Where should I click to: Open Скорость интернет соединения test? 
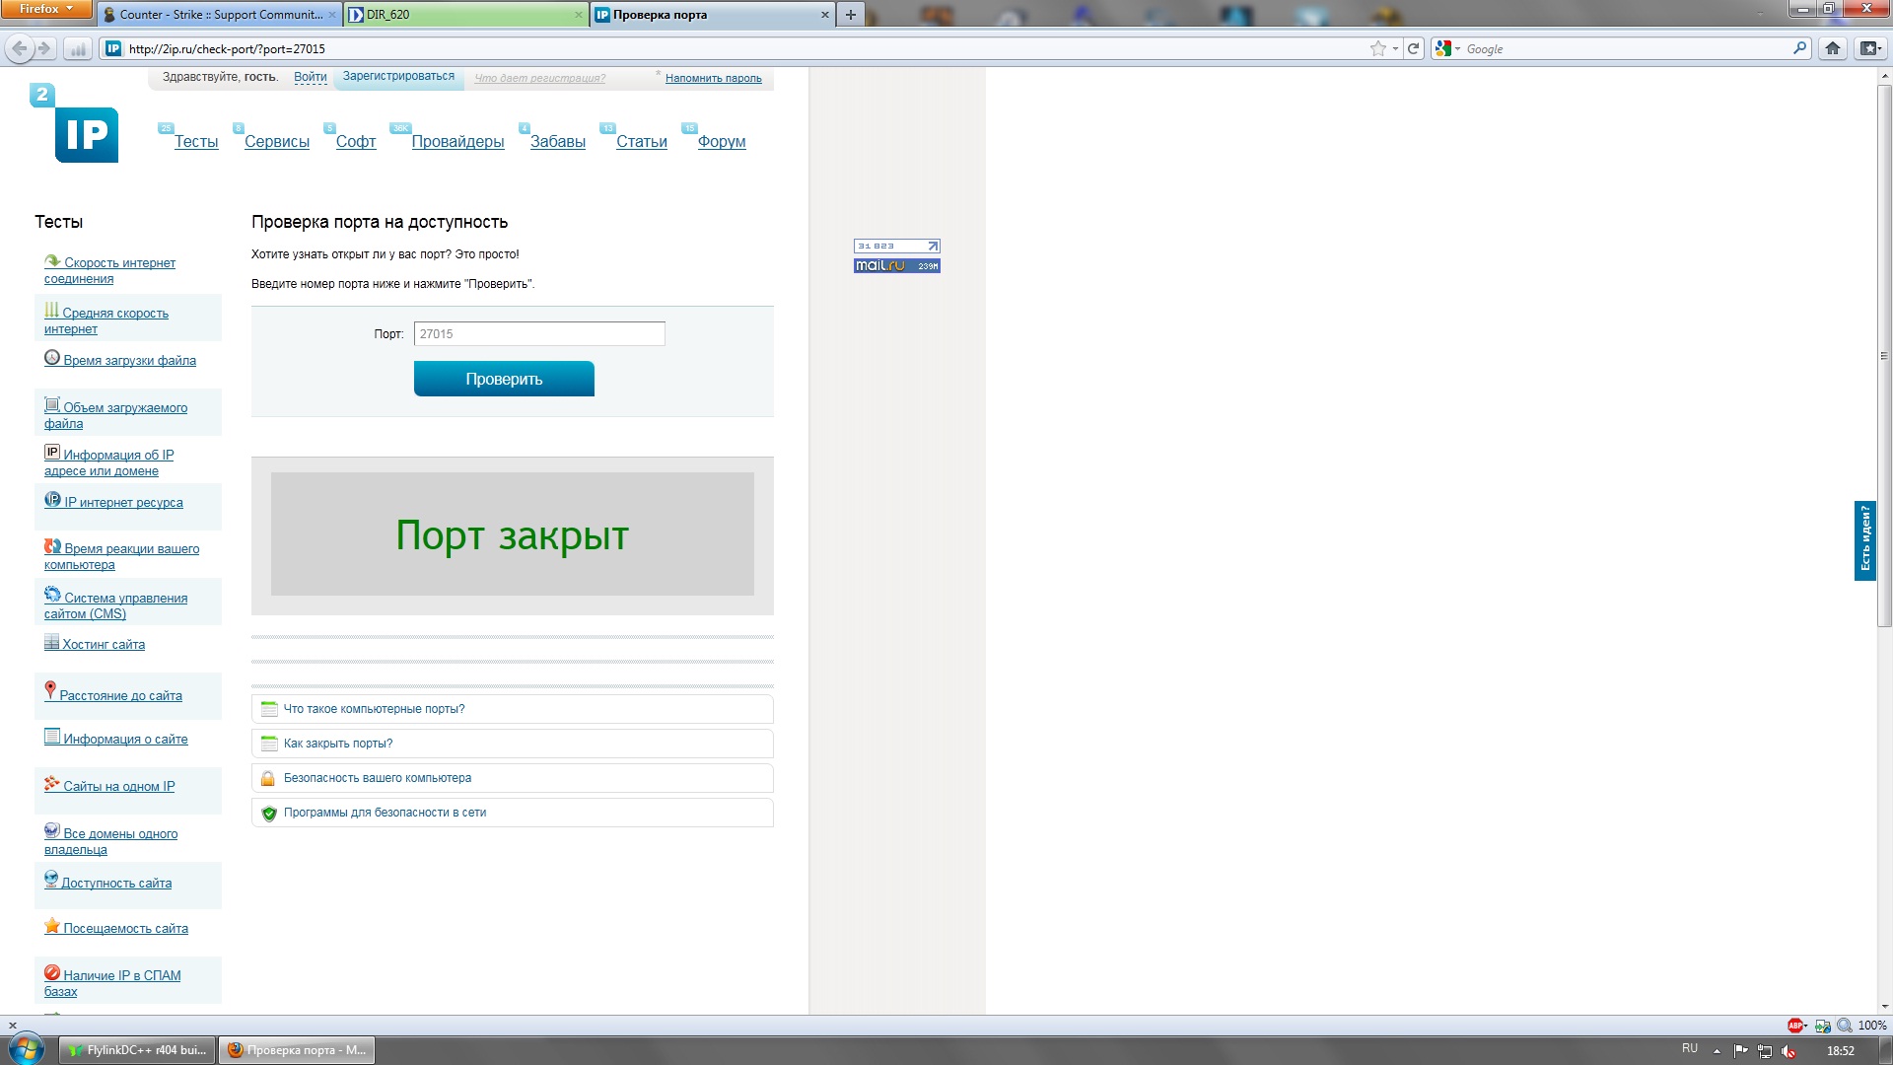point(109,270)
